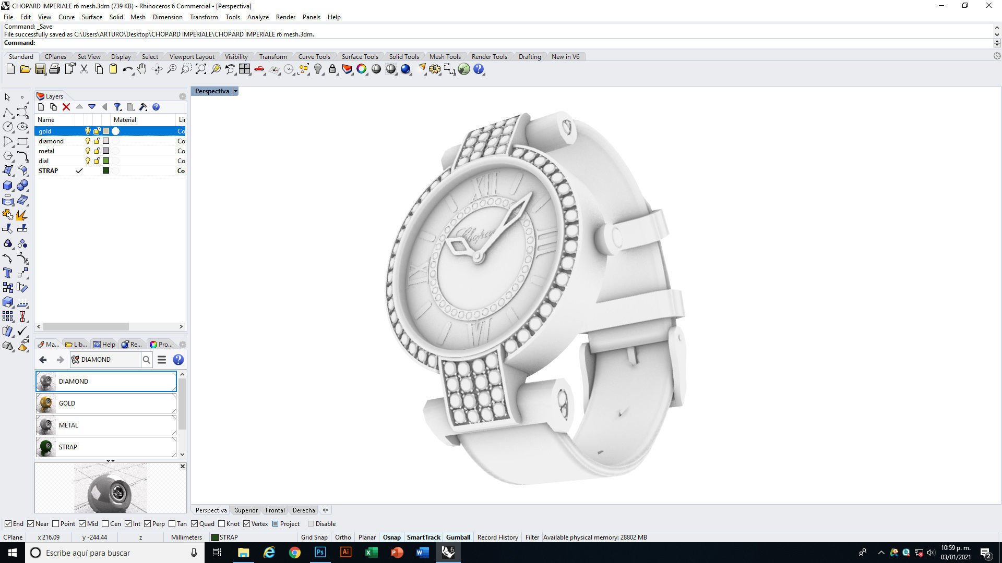Switch to the Mesh Tools toolbar tab

point(445,57)
